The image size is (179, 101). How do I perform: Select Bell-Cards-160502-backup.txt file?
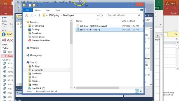click(93, 26)
